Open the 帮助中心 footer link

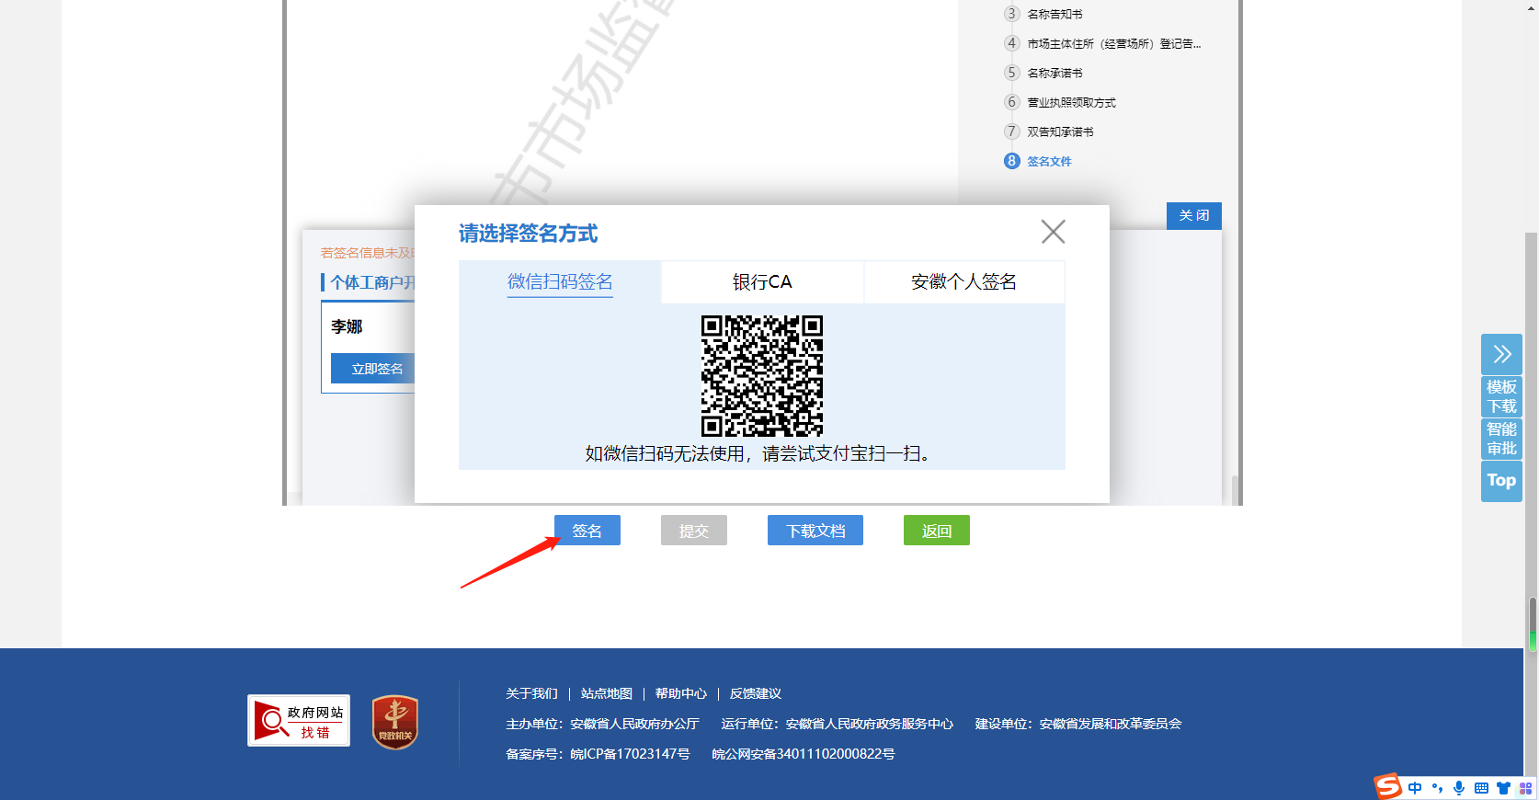coord(681,693)
